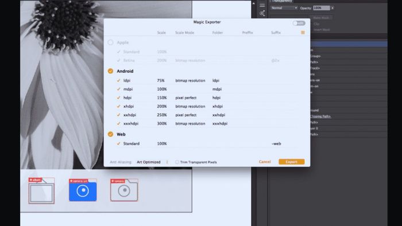
Task: Click the circular panel icon in dock
Action: pyautogui.click(x=262, y=13)
